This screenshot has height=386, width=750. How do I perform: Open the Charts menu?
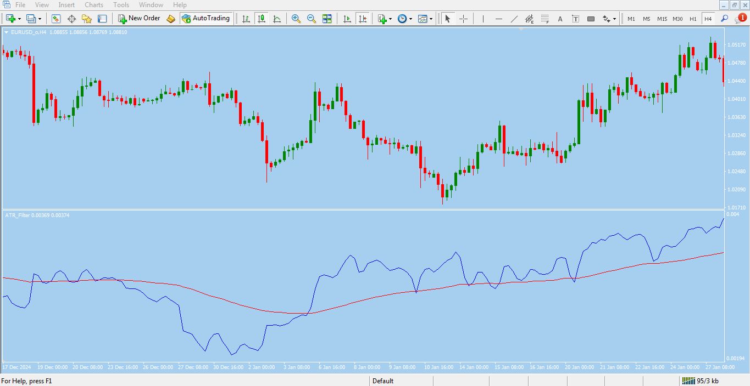[93, 5]
